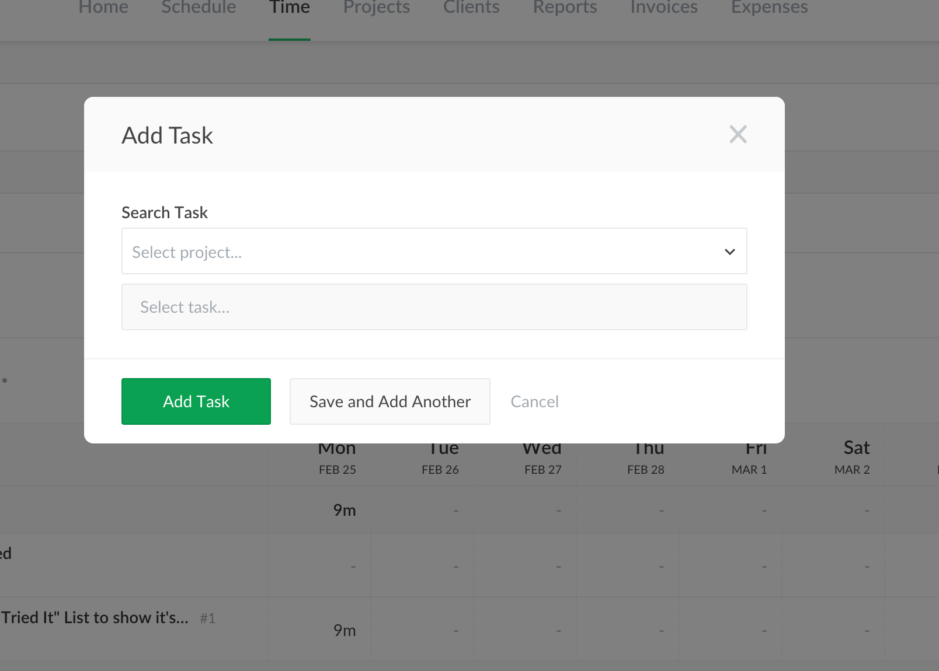Click the FEB 27 date label
939x671 pixels.
tap(542, 470)
